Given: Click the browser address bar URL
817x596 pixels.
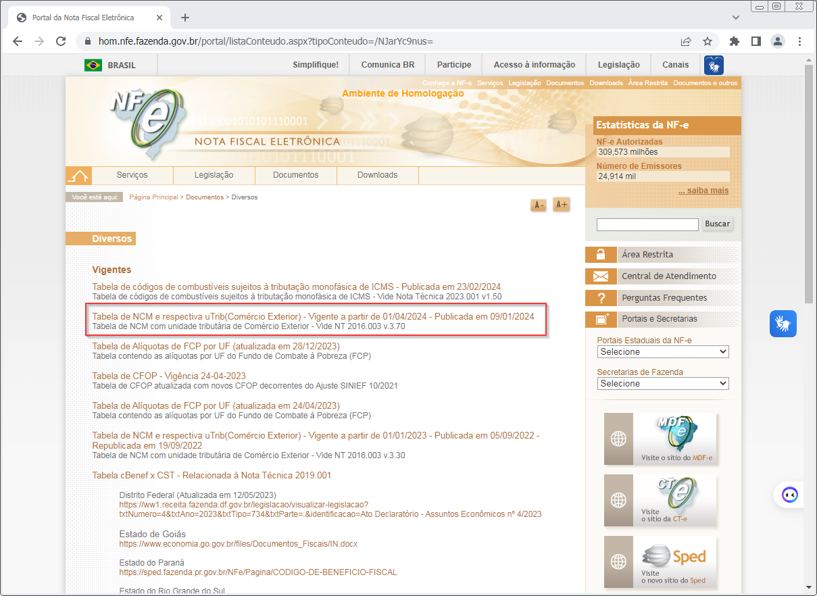Looking at the screenshot, I should pyautogui.click(x=266, y=41).
